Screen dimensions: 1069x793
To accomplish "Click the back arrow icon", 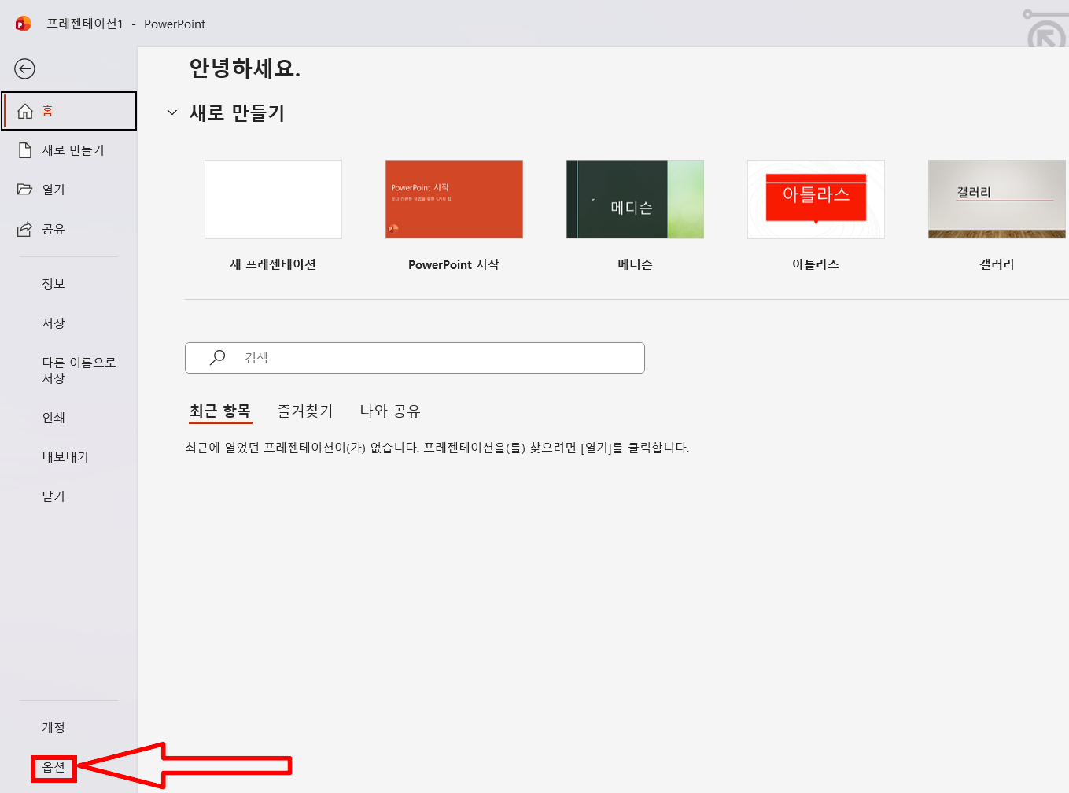I will (x=25, y=69).
